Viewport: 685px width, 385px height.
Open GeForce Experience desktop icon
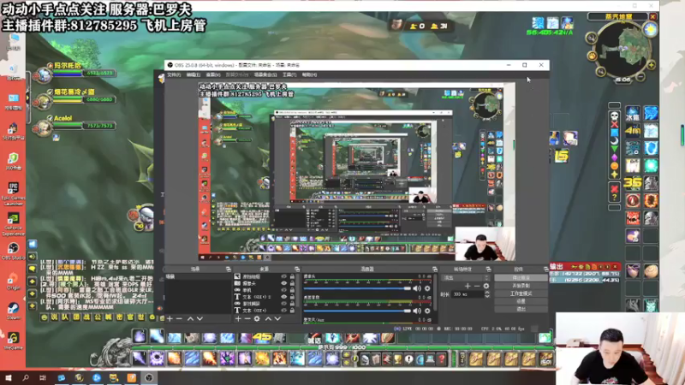(13, 224)
